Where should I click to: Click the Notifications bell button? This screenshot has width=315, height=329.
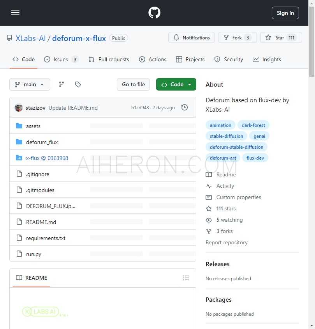pos(192,37)
